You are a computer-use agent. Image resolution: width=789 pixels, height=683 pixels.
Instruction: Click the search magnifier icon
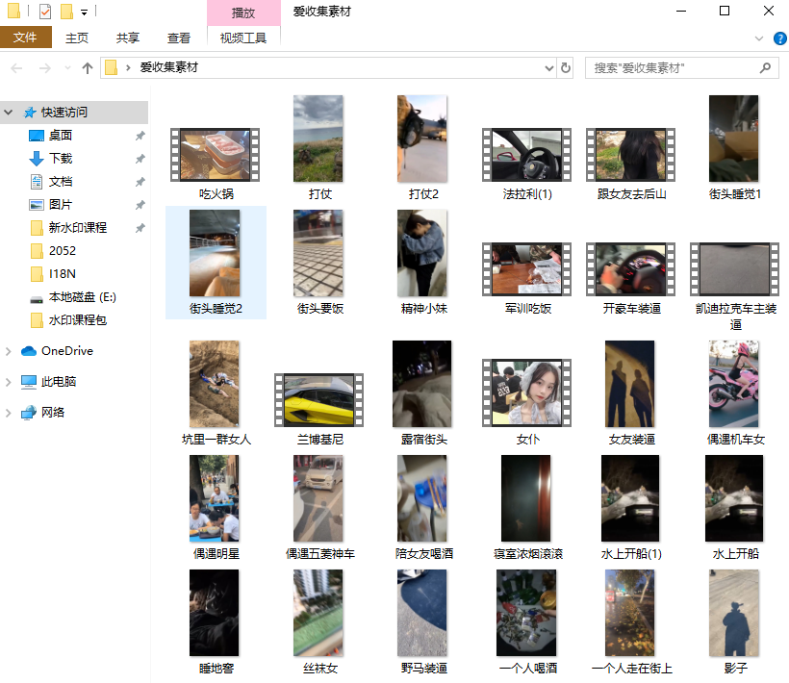(x=766, y=68)
